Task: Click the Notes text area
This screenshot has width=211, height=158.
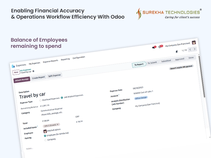Action: pos(29,148)
